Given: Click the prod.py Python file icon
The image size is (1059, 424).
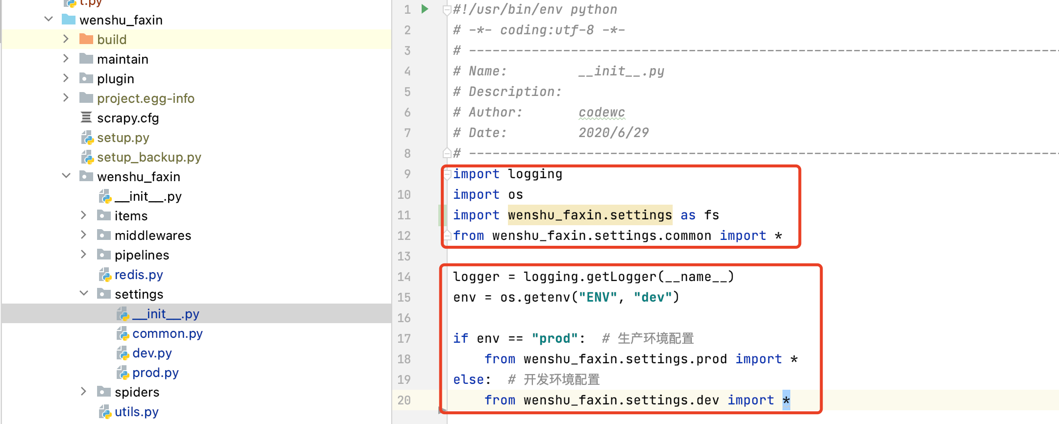Looking at the screenshot, I should coord(123,373).
